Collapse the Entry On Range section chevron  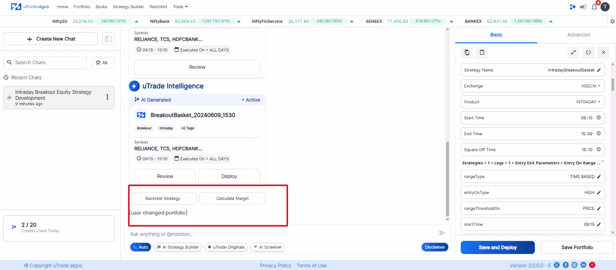point(602,162)
